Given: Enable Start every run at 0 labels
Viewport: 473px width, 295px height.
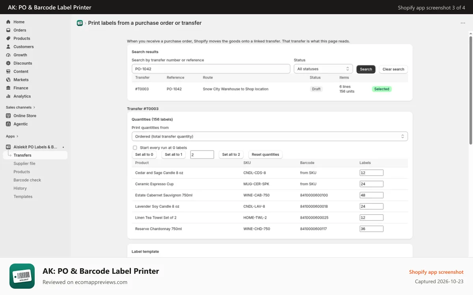Looking at the screenshot, I should click(135, 148).
